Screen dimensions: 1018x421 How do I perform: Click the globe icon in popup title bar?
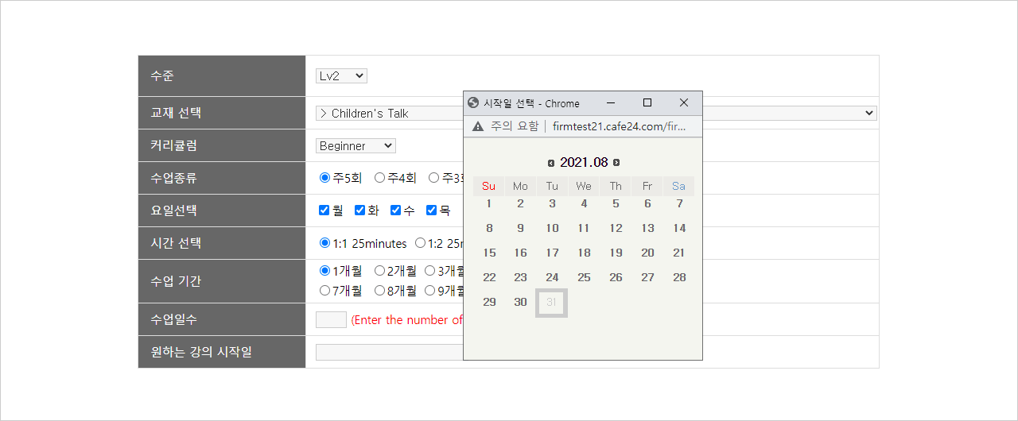tap(474, 103)
